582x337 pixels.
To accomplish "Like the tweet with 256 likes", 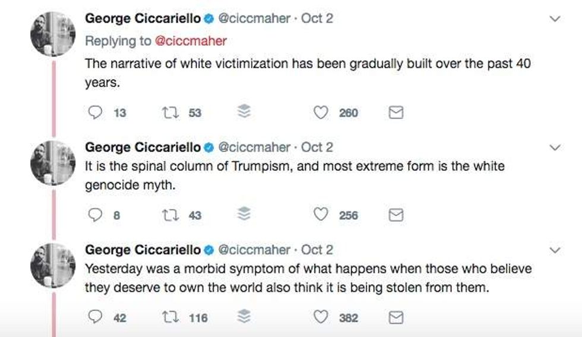I will pyautogui.click(x=321, y=215).
